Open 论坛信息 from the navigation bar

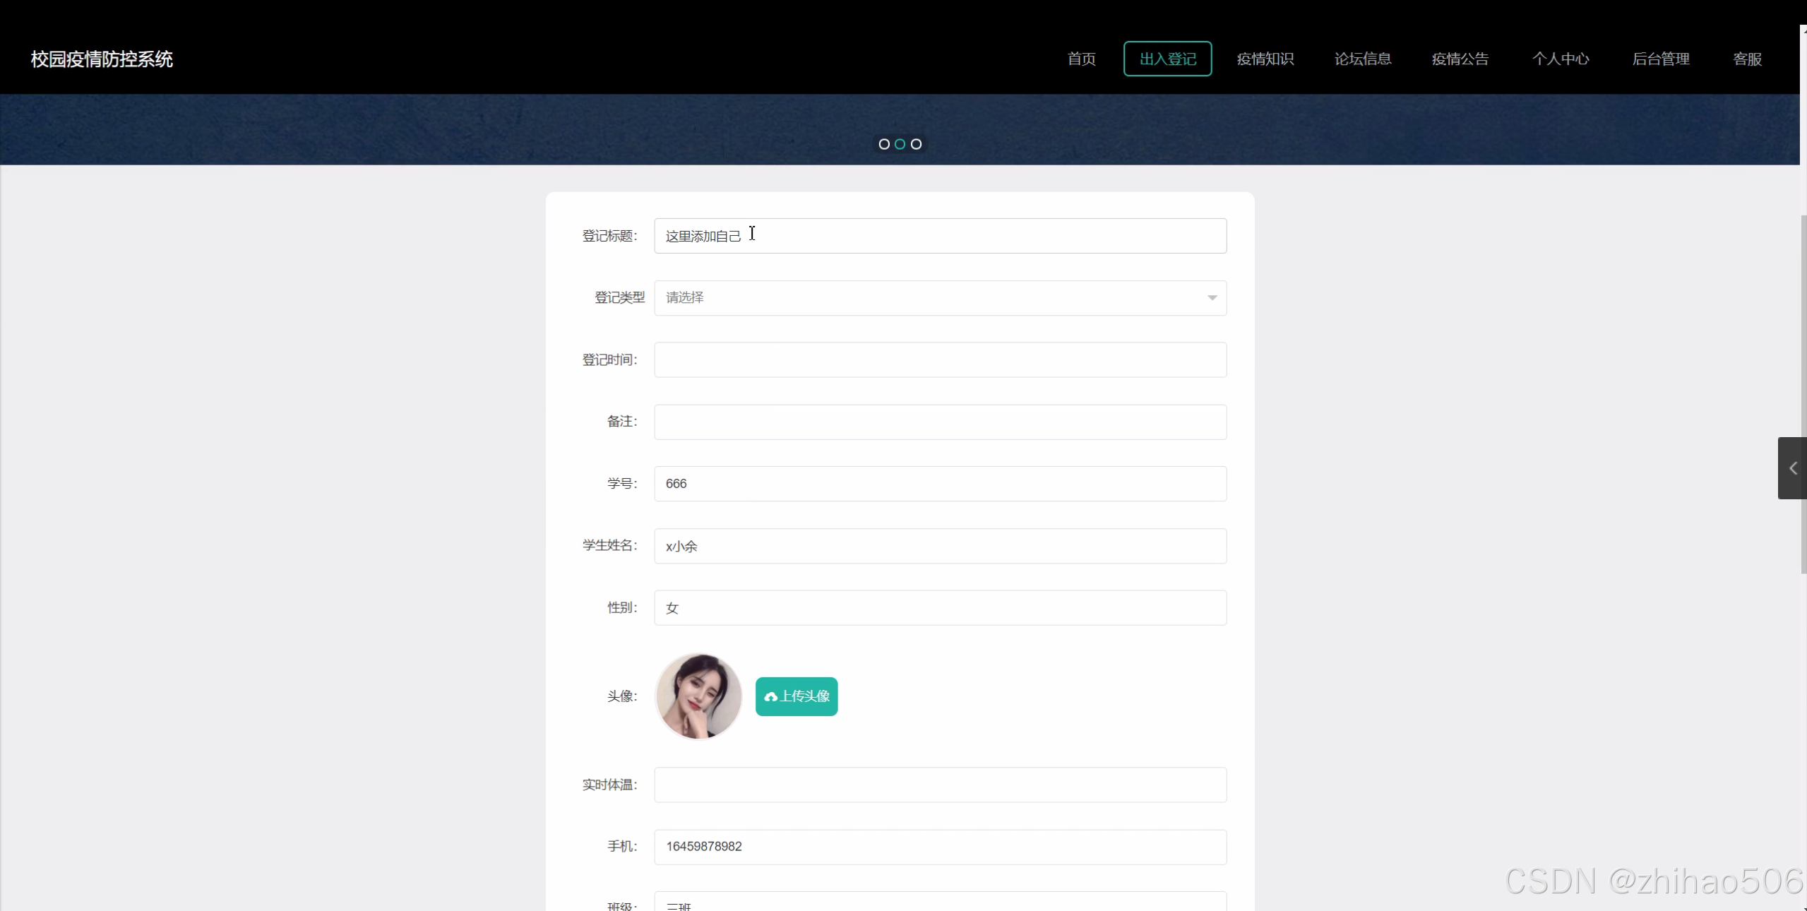(x=1362, y=59)
